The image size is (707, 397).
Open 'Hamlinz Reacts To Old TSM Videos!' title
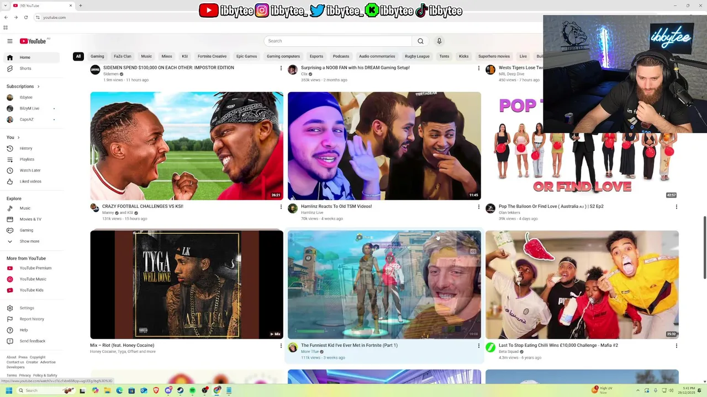(x=336, y=206)
